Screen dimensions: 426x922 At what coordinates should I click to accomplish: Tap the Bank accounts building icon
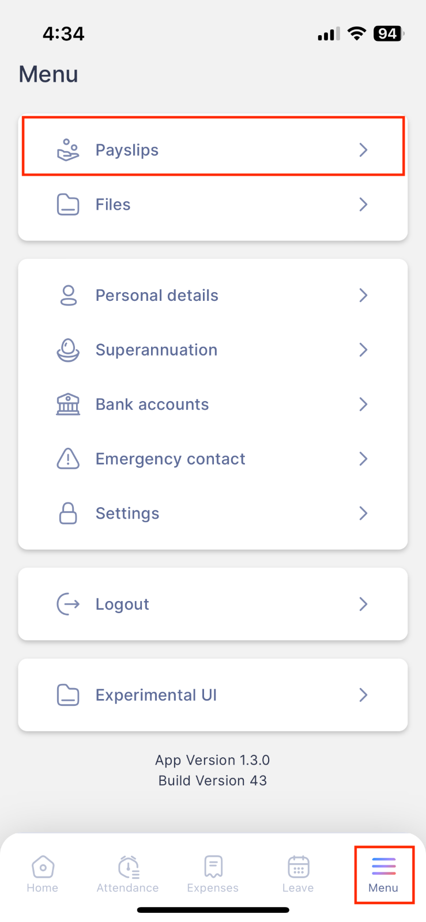click(x=68, y=405)
